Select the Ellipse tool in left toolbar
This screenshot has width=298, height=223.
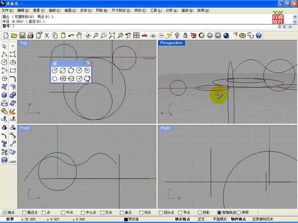pyautogui.click(x=13, y=62)
